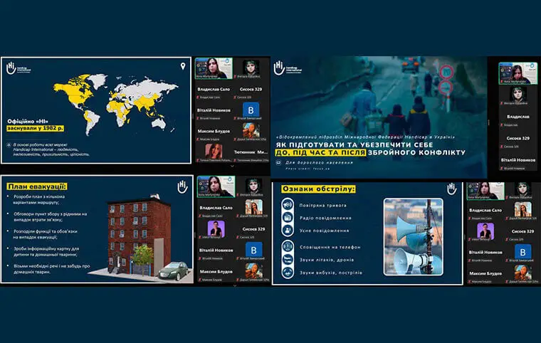541x343 pixels.
Task: Select the radio icon next to Радіо повідомлення
Action: (287, 217)
